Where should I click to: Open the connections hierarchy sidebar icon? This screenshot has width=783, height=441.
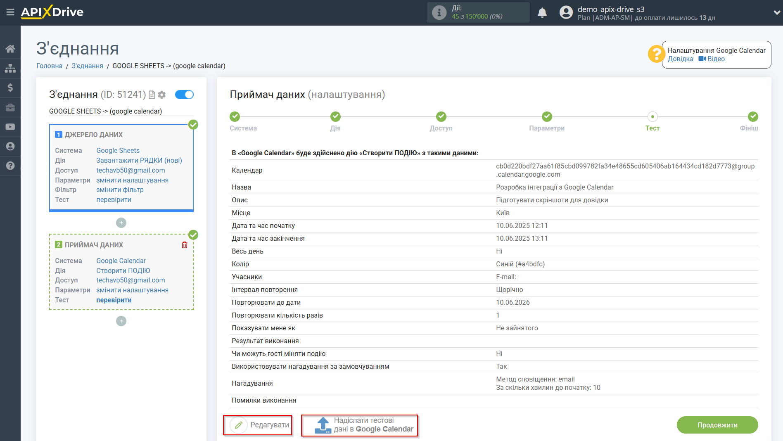10,68
